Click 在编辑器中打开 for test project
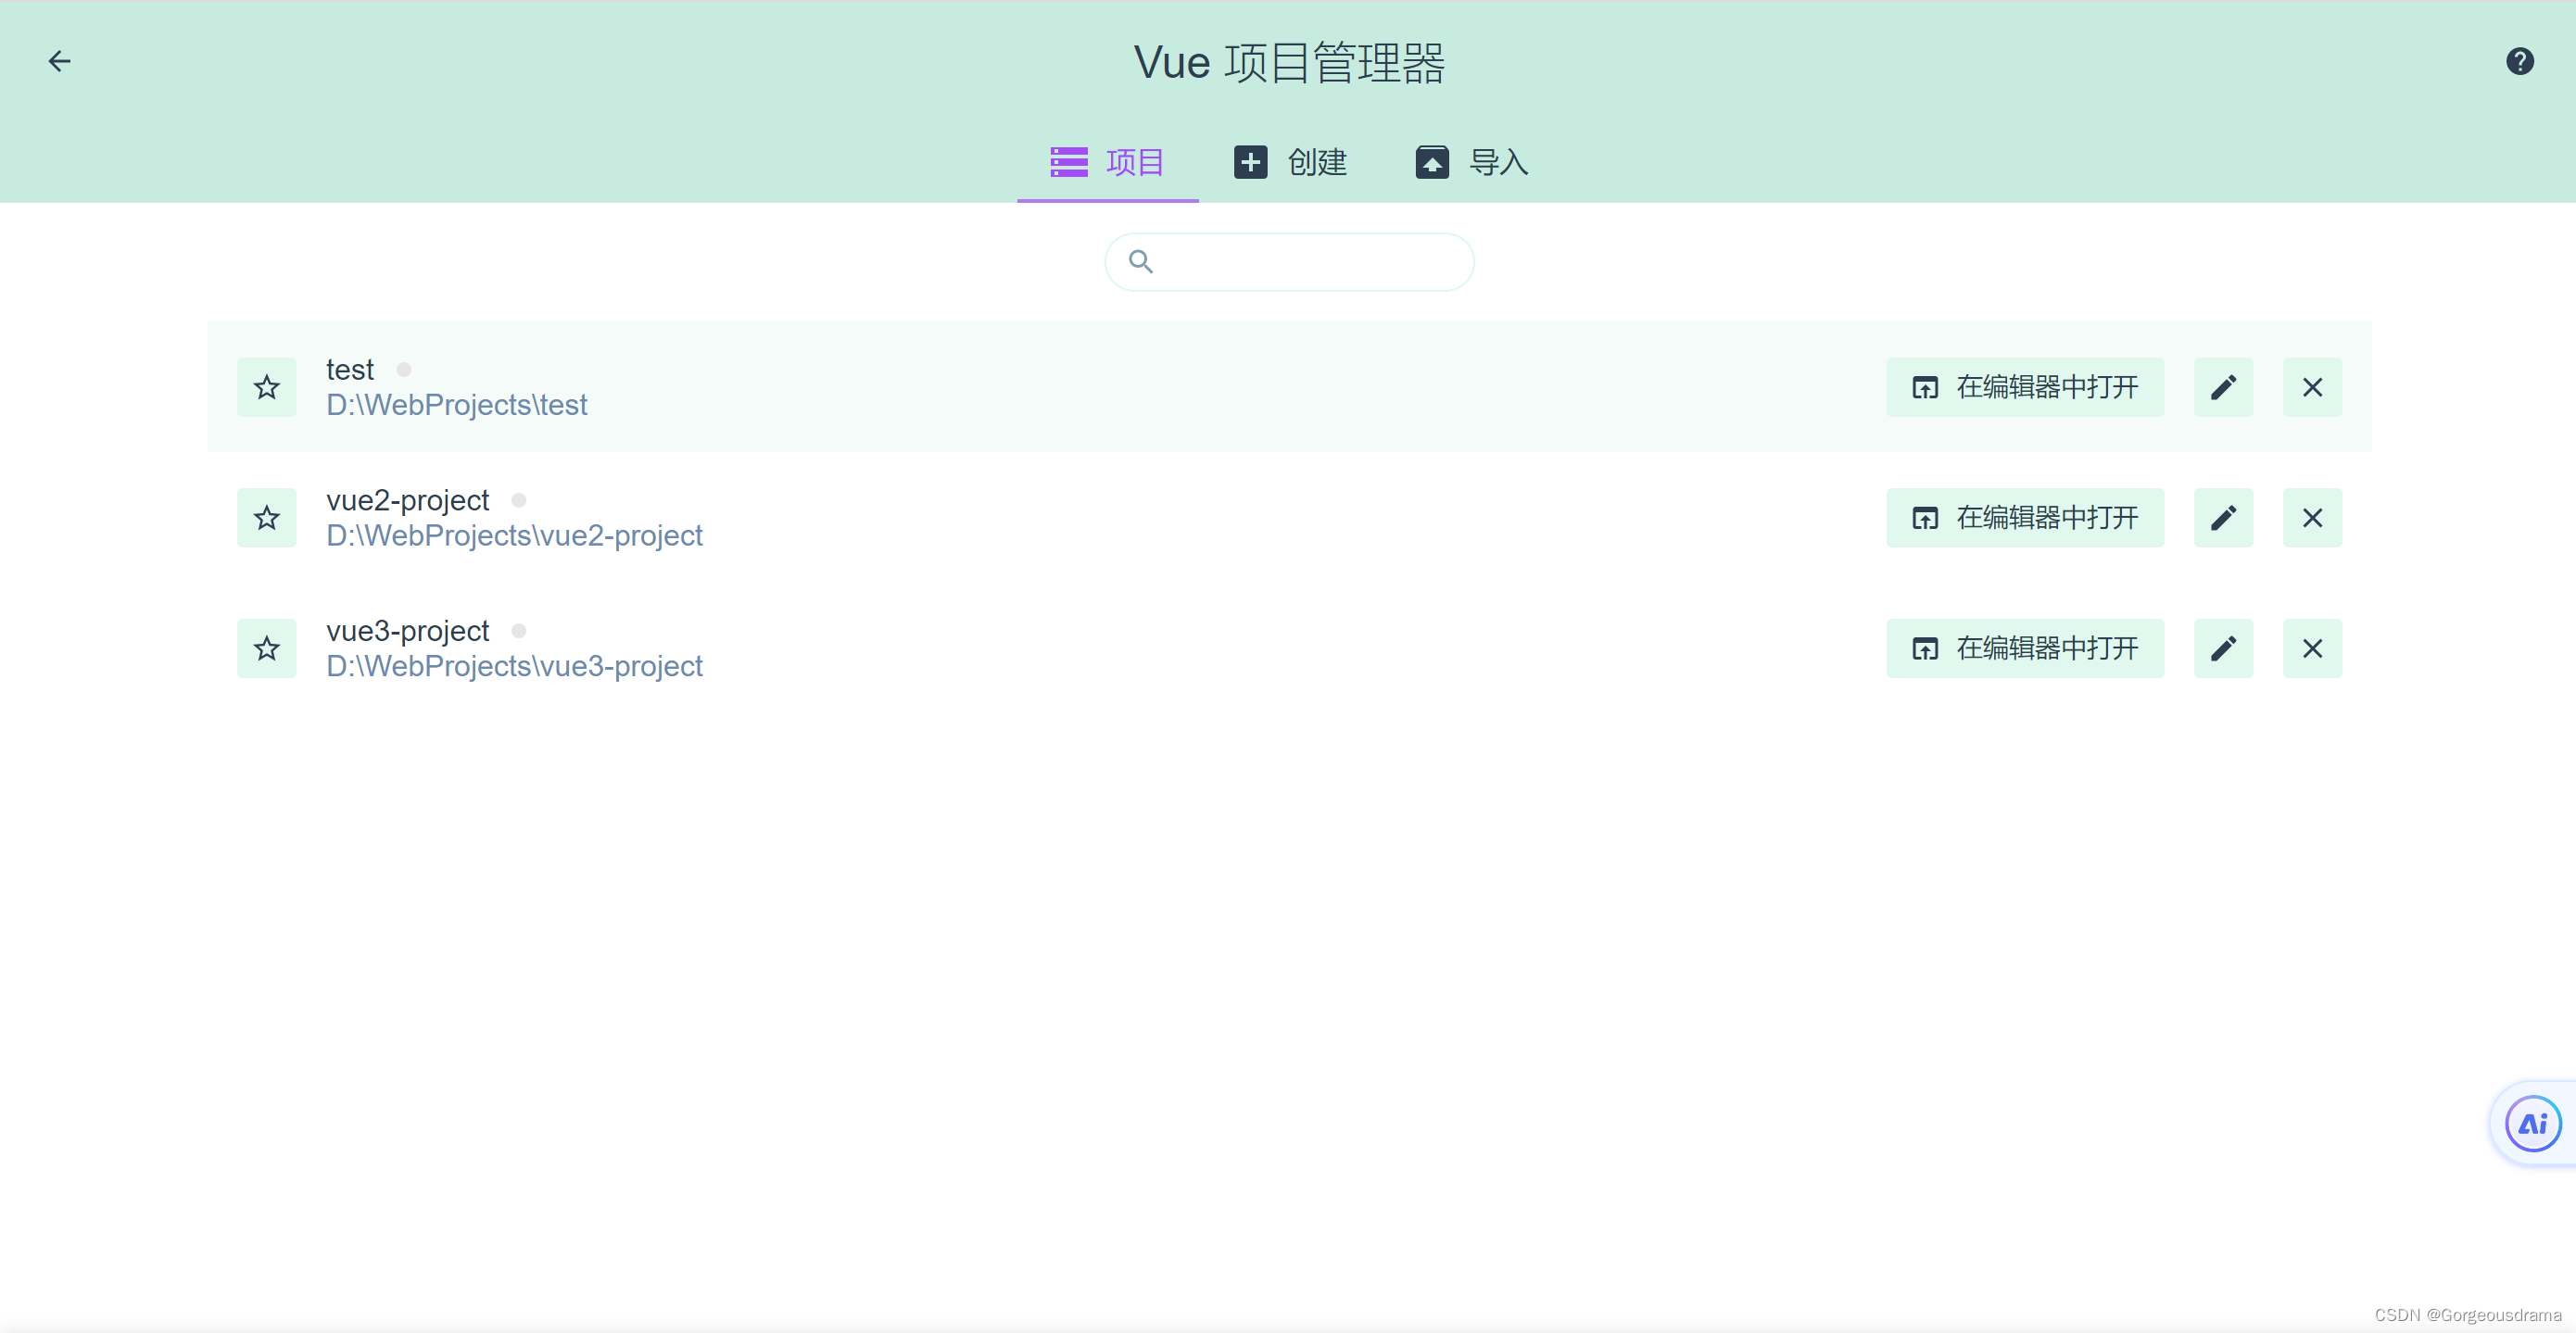2576x1333 pixels. 2024,387
